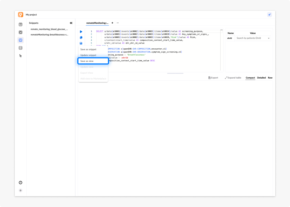Open the AI sparkle assistant icon

click(270, 15)
